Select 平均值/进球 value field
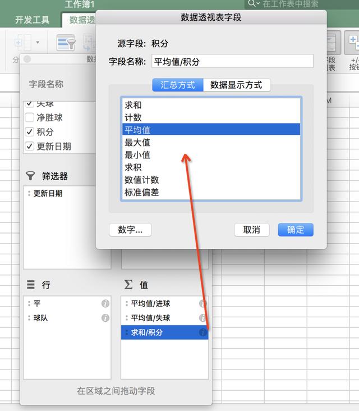The image size is (359, 411). (150, 304)
